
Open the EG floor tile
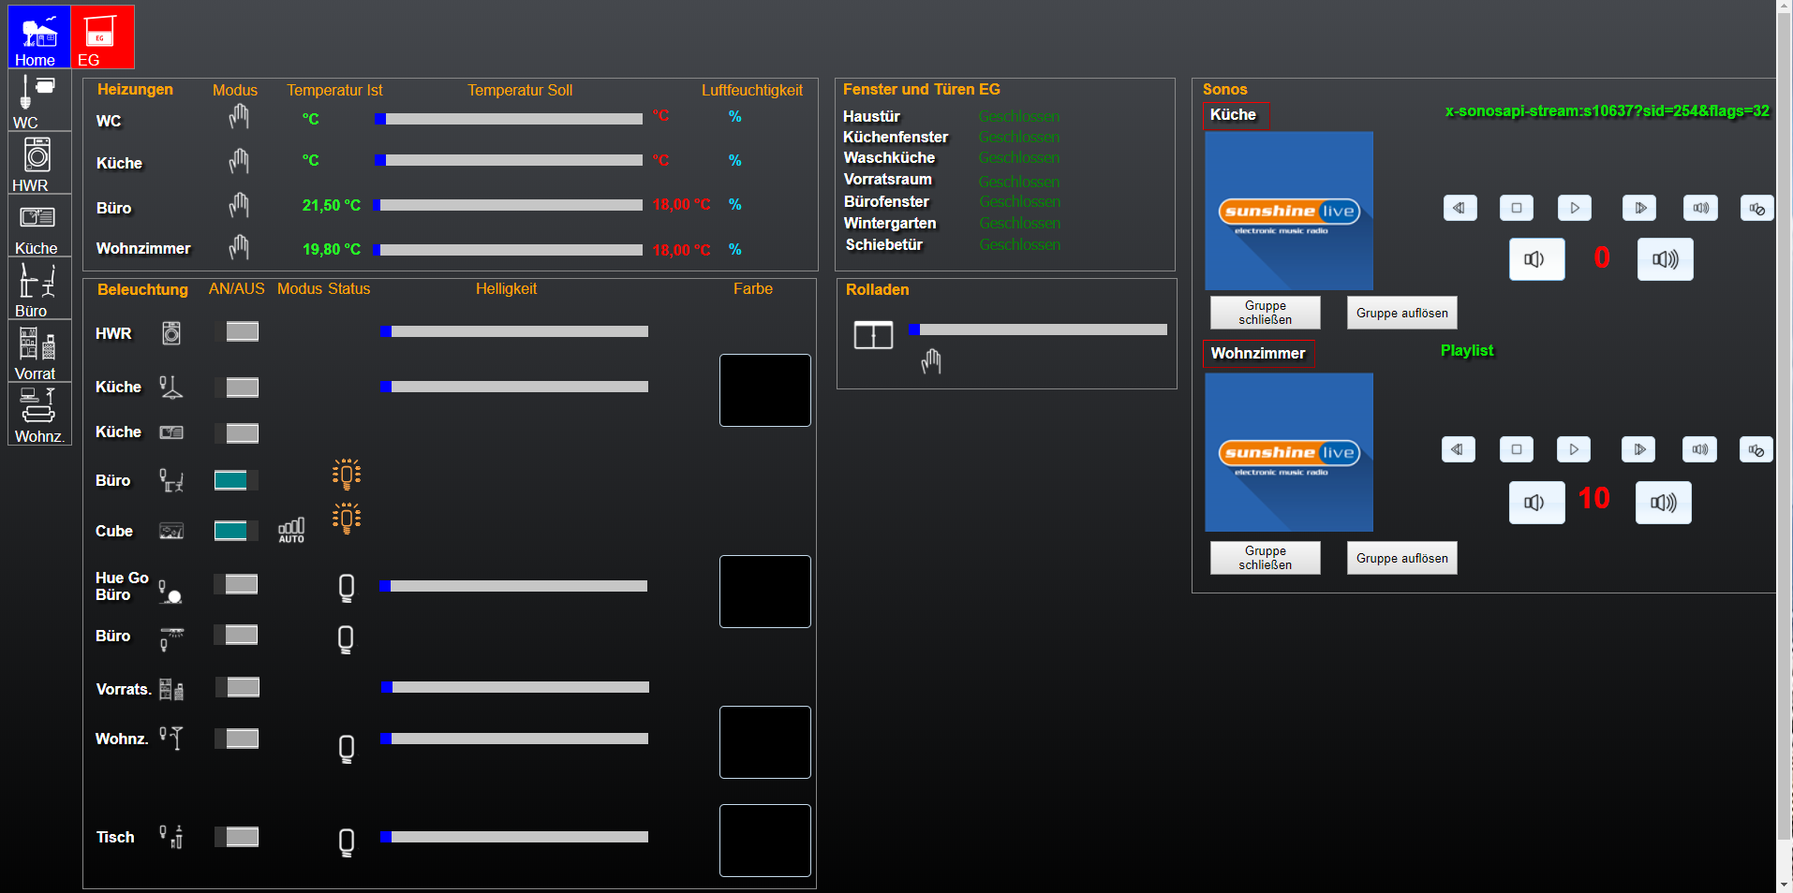point(102,37)
